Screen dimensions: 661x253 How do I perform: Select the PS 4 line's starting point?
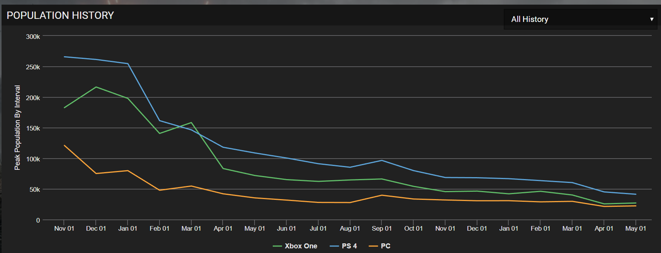(64, 57)
